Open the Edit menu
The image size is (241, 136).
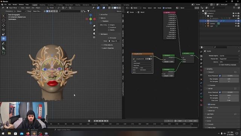click(9, 5)
